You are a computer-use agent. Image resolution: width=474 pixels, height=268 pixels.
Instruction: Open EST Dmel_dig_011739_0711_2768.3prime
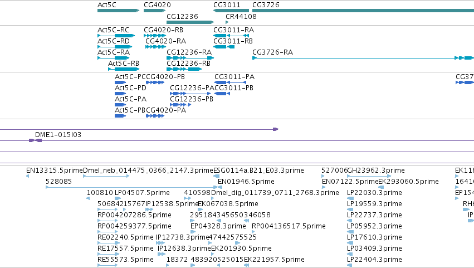tap(275, 193)
